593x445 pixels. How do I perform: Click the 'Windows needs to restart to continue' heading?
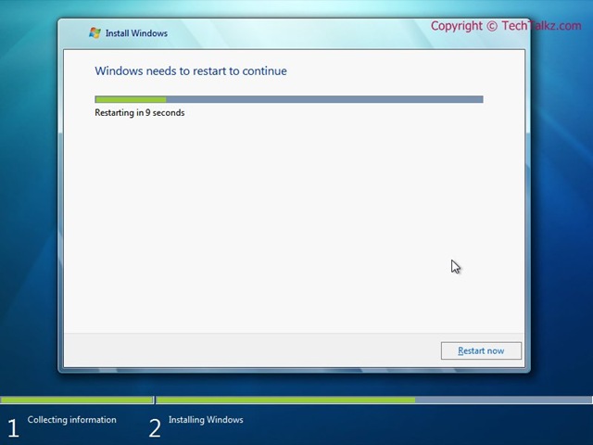click(x=191, y=71)
